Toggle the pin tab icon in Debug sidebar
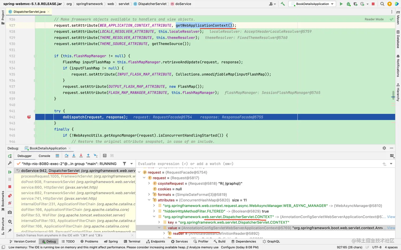 pyautogui.click(x=10, y=230)
